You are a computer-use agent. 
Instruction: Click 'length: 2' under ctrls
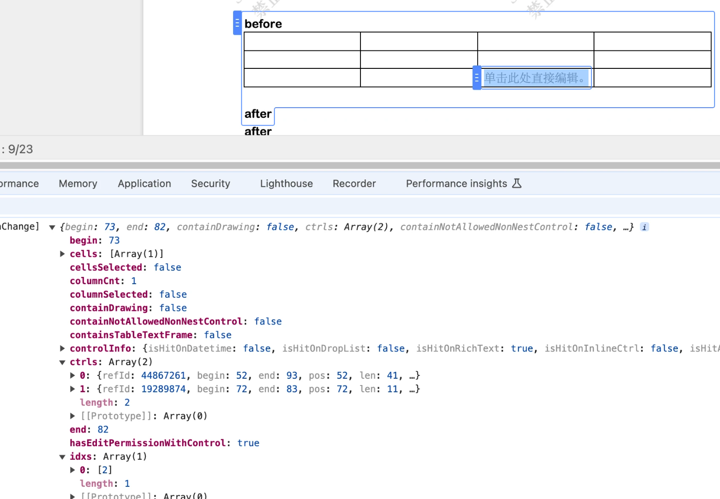pos(105,402)
